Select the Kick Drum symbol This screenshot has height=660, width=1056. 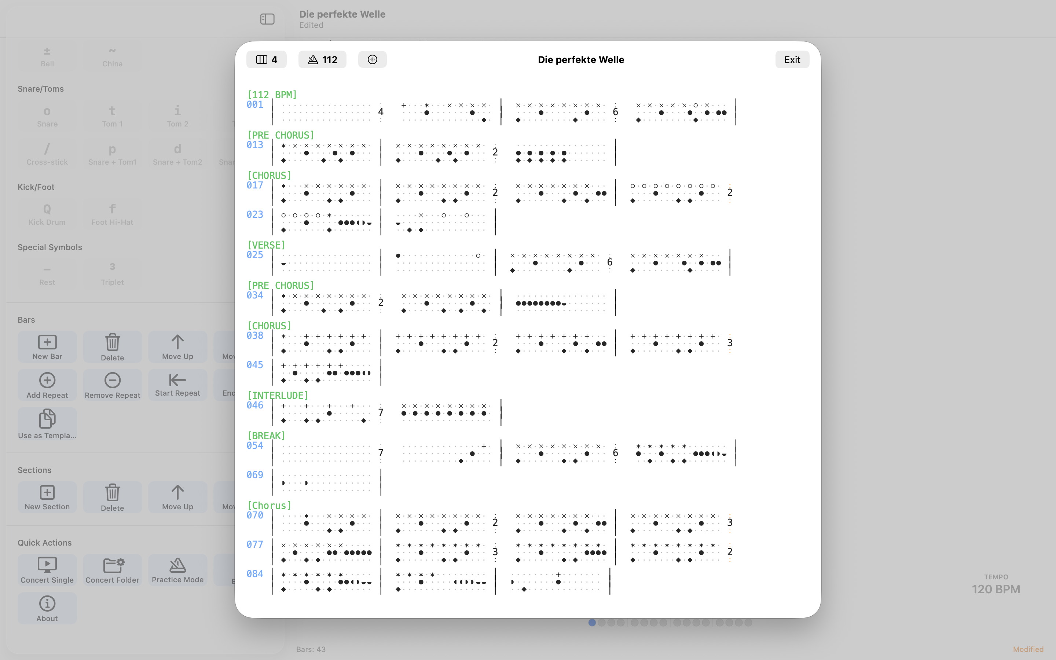(x=47, y=214)
